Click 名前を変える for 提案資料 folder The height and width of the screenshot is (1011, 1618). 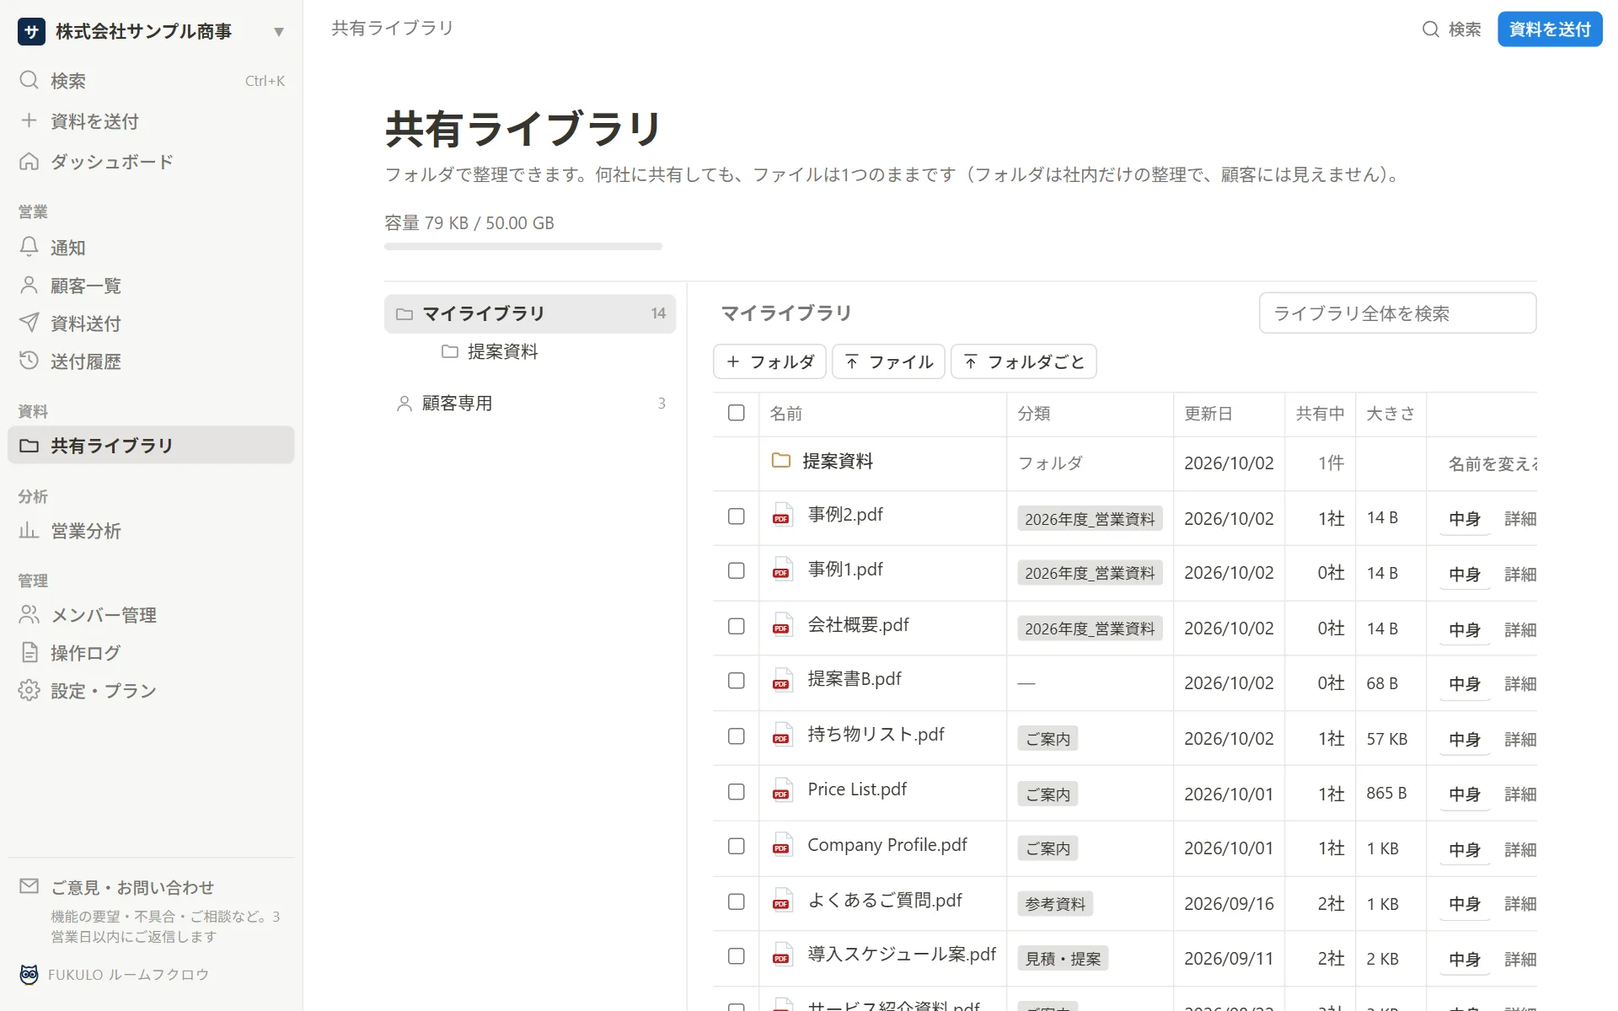pos(1492,463)
